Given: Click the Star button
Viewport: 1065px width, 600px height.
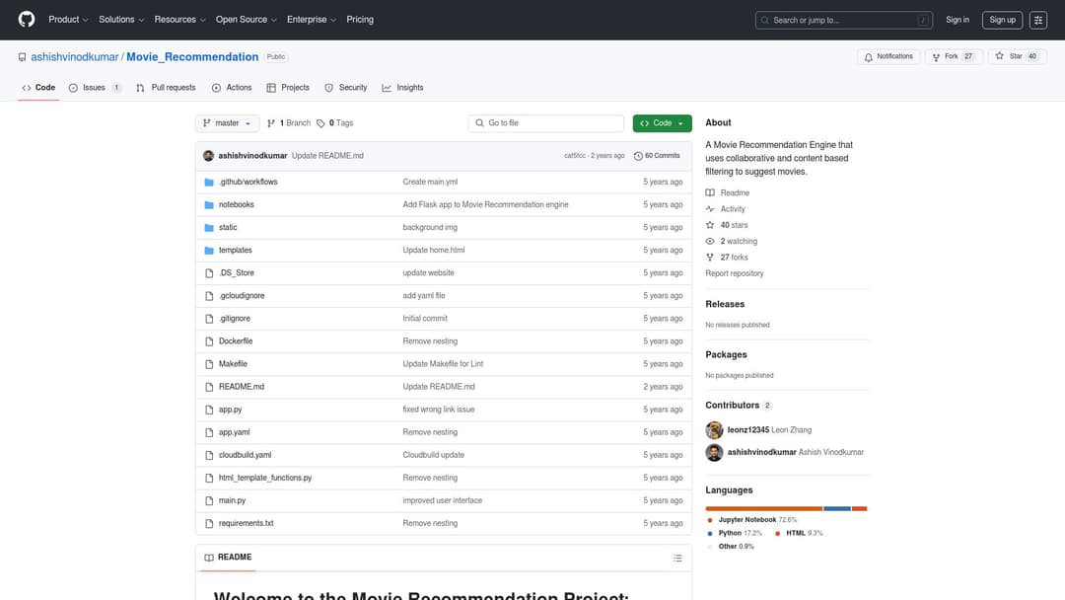Looking at the screenshot, I should click(1017, 57).
